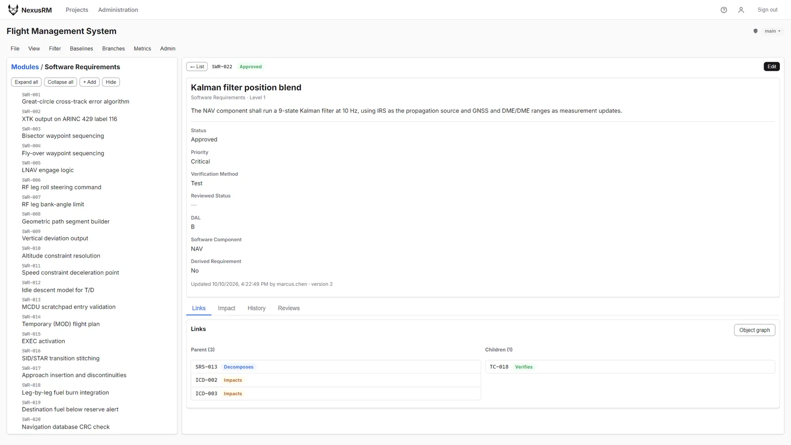Open the View menu
Viewport: 791px width, 445px height.
34,48
